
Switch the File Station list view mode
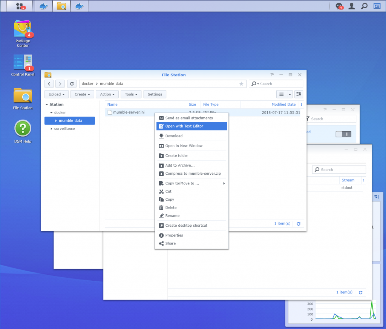click(281, 94)
